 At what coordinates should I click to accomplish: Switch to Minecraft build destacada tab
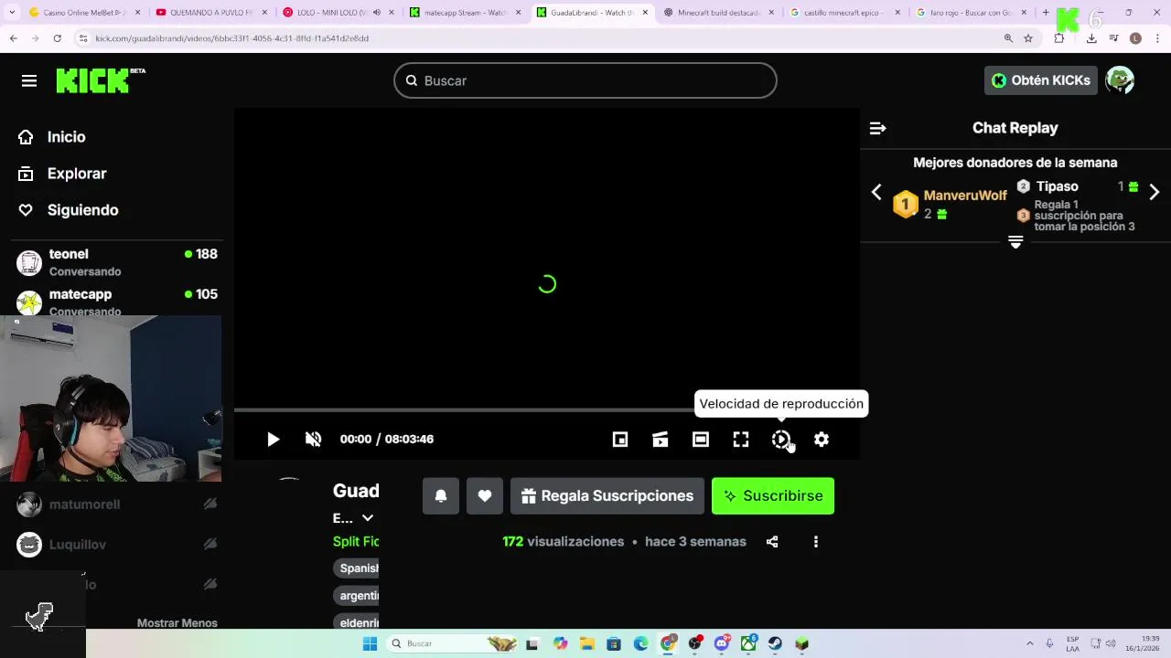pyautogui.click(x=717, y=13)
